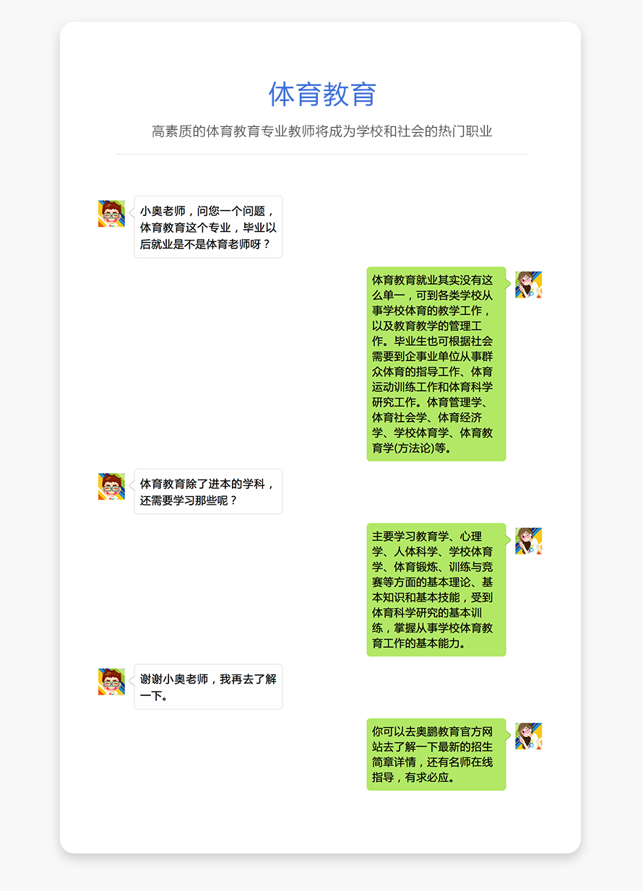
Task: Click the student avatar next to 谢谢小奥老师
Action: tap(111, 682)
